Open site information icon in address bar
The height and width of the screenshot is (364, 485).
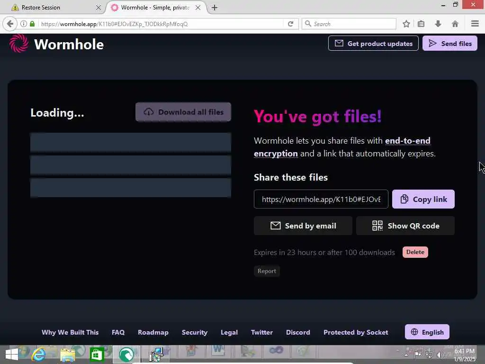pos(24,24)
